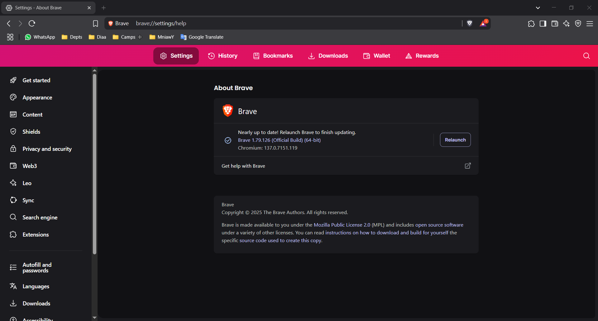Open a new tab with plus button
Viewport: 598px width, 321px height.
coord(104,8)
